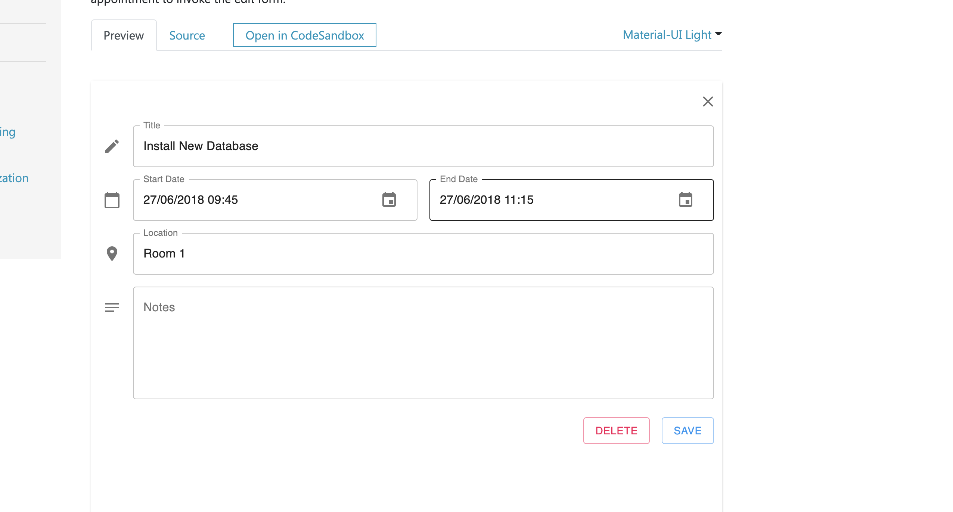Click the Title field containing Install New Database
Screen dimensions: 953x512
click(336, 146)
